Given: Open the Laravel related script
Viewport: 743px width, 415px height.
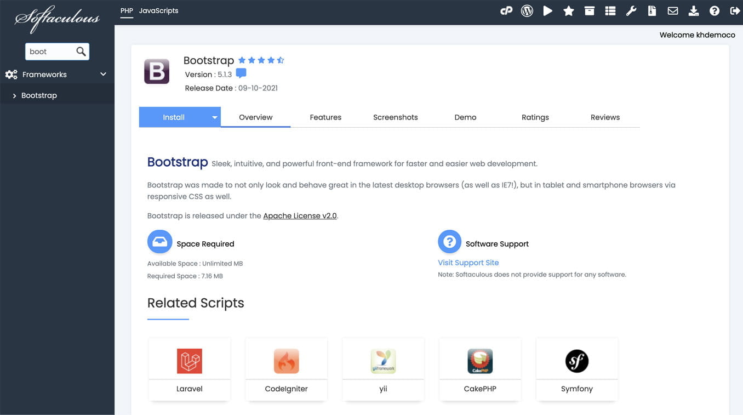Looking at the screenshot, I should [189, 368].
